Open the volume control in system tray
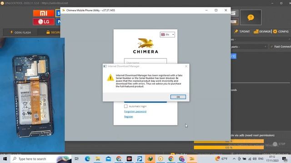Screen dimensions: 291x163 pyautogui.click(x=255, y=159)
